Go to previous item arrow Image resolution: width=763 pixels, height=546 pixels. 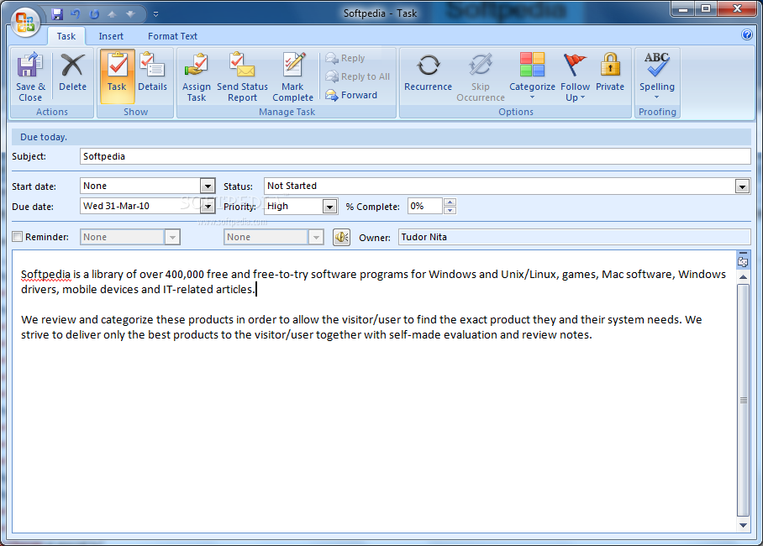coord(112,14)
